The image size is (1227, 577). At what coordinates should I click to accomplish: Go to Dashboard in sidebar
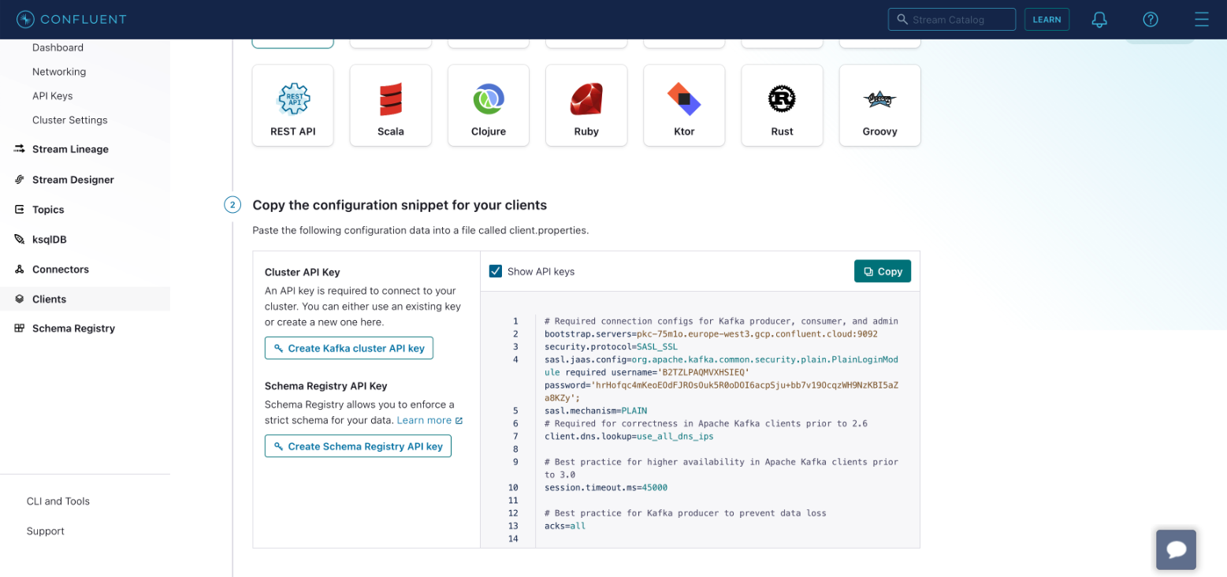58,47
